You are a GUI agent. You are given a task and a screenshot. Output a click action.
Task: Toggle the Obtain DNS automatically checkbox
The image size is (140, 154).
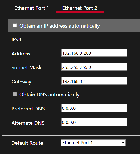(x=15, y=94)
